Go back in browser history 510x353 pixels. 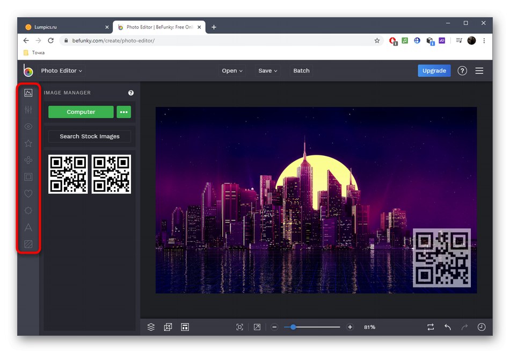pos(26,41)
